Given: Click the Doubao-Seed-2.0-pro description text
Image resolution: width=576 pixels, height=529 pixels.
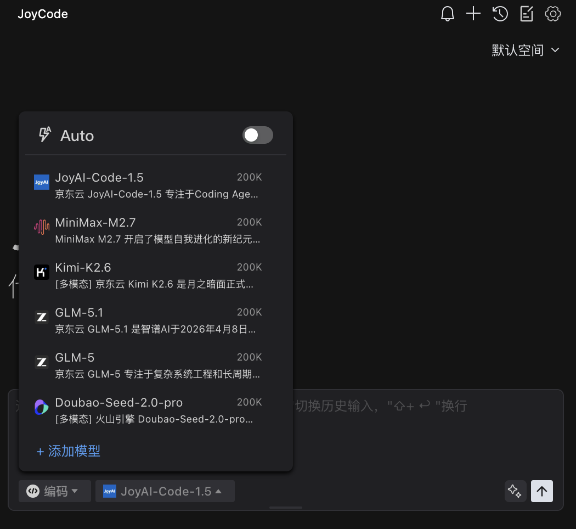Looking at the screenshot, I should tap(154, 419).
